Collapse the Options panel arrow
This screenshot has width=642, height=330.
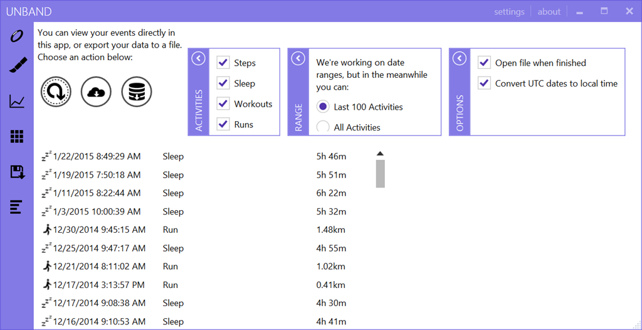[x=460, y=58]
